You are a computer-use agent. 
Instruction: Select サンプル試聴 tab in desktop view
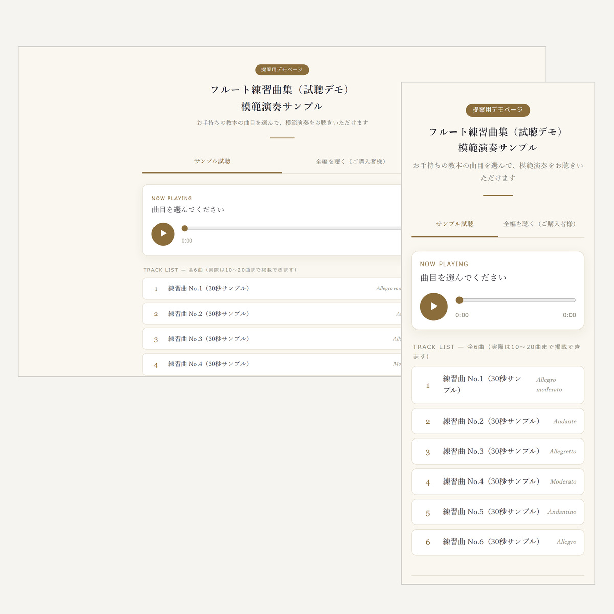point(212,161)
